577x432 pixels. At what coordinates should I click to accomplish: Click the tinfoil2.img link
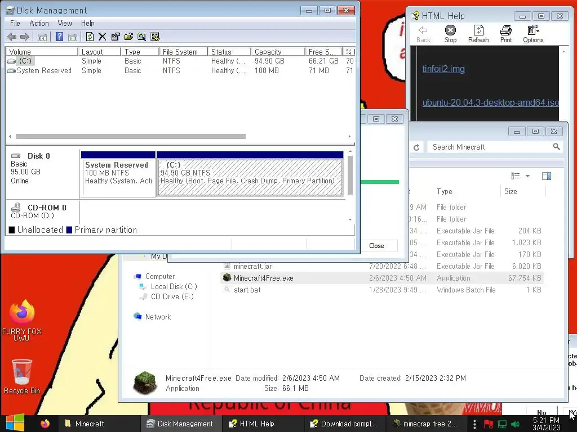click(x=443, y=69)
